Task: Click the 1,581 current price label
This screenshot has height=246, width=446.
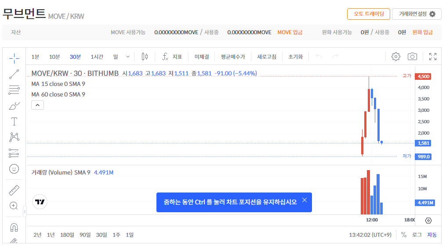Action: 423,143
